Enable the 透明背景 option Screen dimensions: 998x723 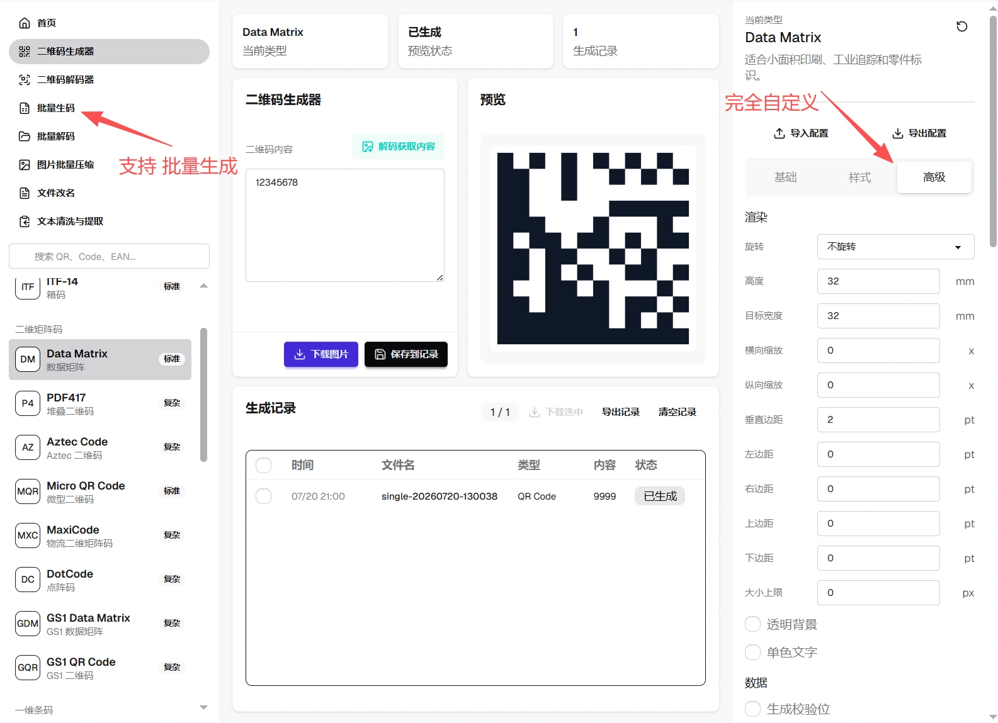[x=752, y=624]
